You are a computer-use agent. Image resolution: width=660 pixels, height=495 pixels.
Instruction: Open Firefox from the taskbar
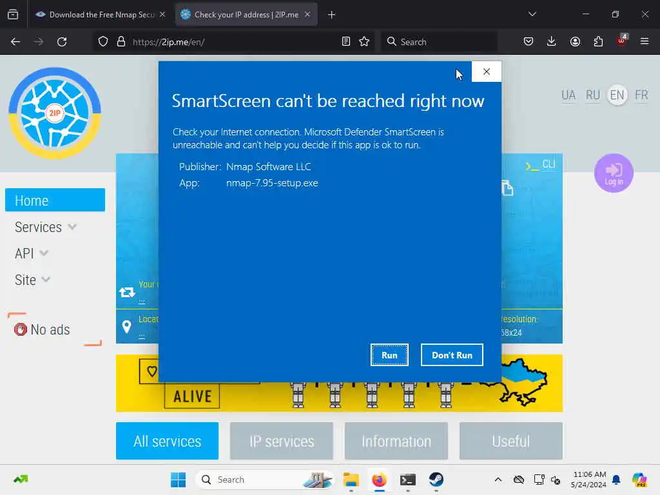pyautogui.click(x=379, y=480)
